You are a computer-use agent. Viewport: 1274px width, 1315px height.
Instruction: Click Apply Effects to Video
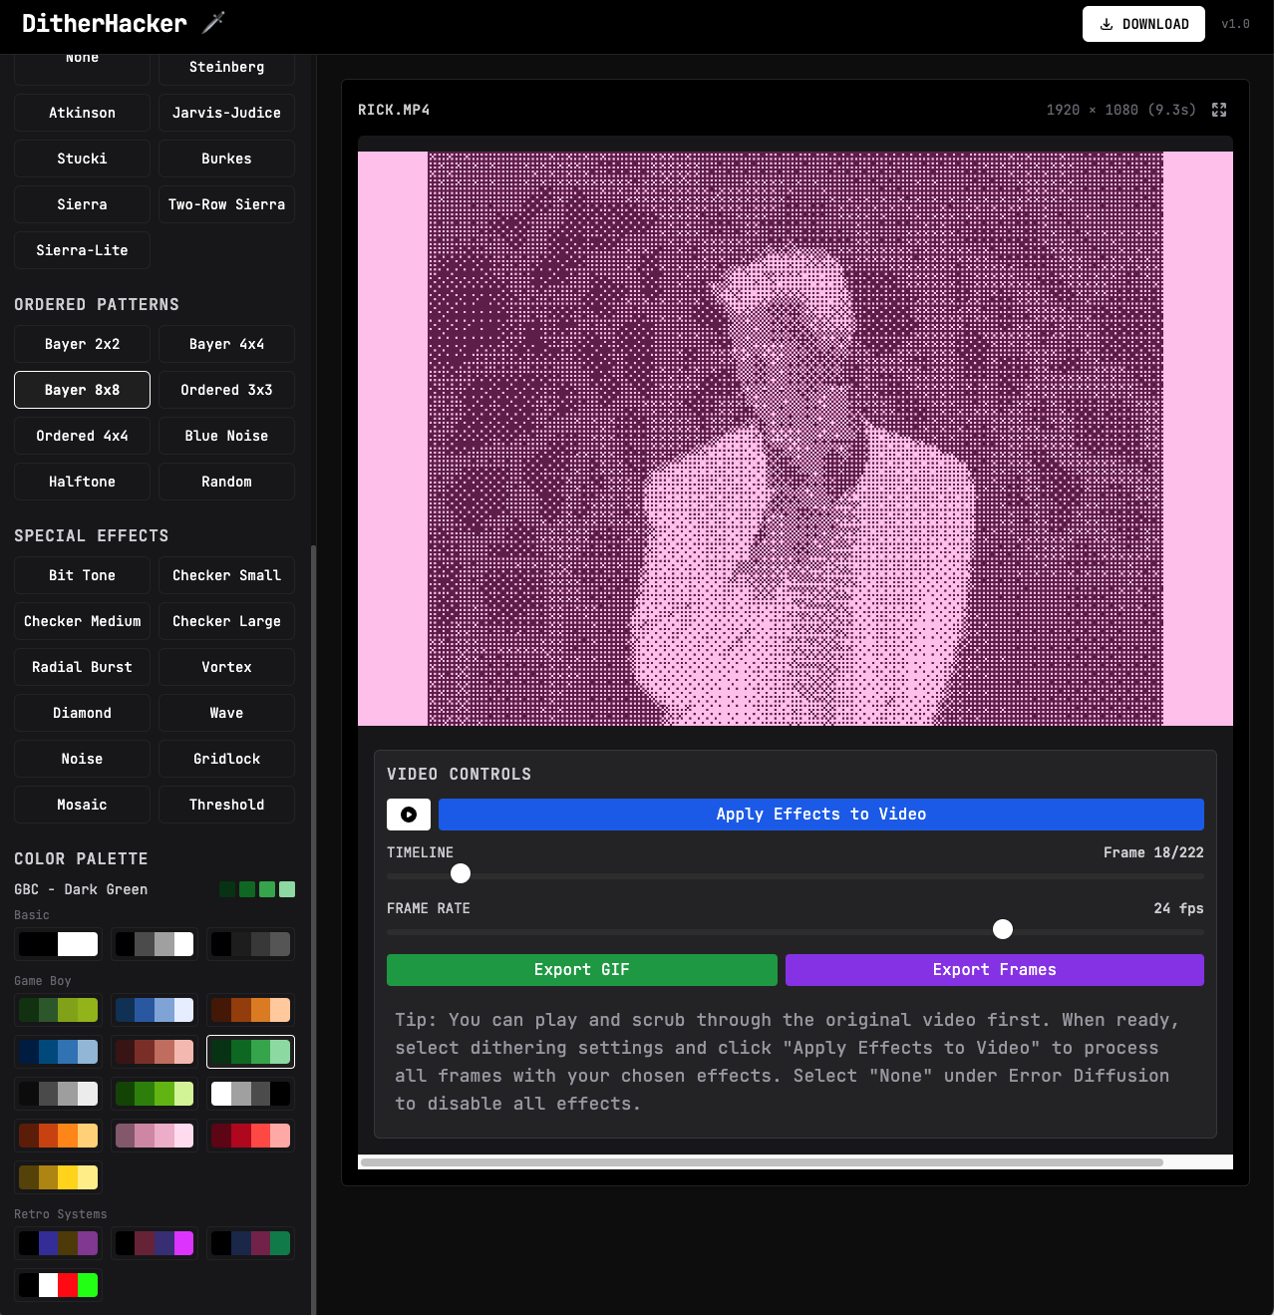[x=821, y=815]
